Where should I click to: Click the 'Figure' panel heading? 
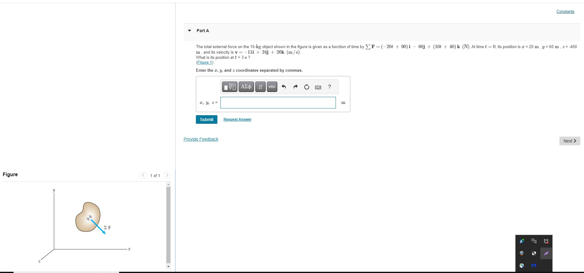tap(10, 174)
